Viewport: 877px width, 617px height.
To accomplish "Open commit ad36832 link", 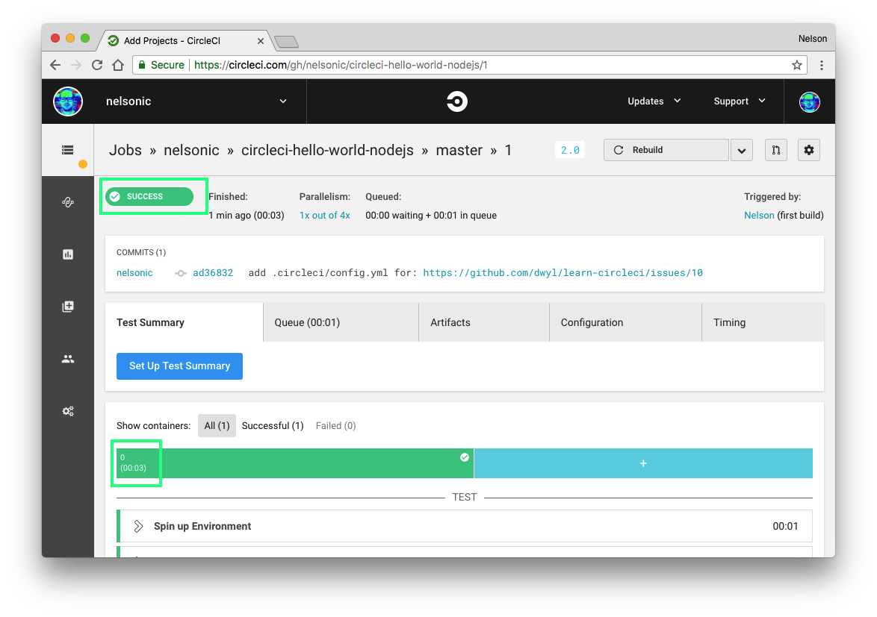I will pyautogui.click(x=213, y=273).
